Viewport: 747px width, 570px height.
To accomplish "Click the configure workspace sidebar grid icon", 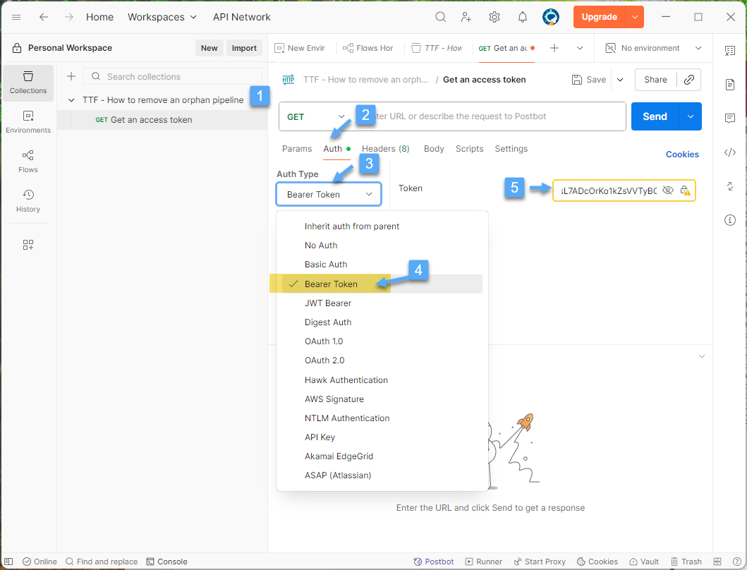I will pos(28,245).
